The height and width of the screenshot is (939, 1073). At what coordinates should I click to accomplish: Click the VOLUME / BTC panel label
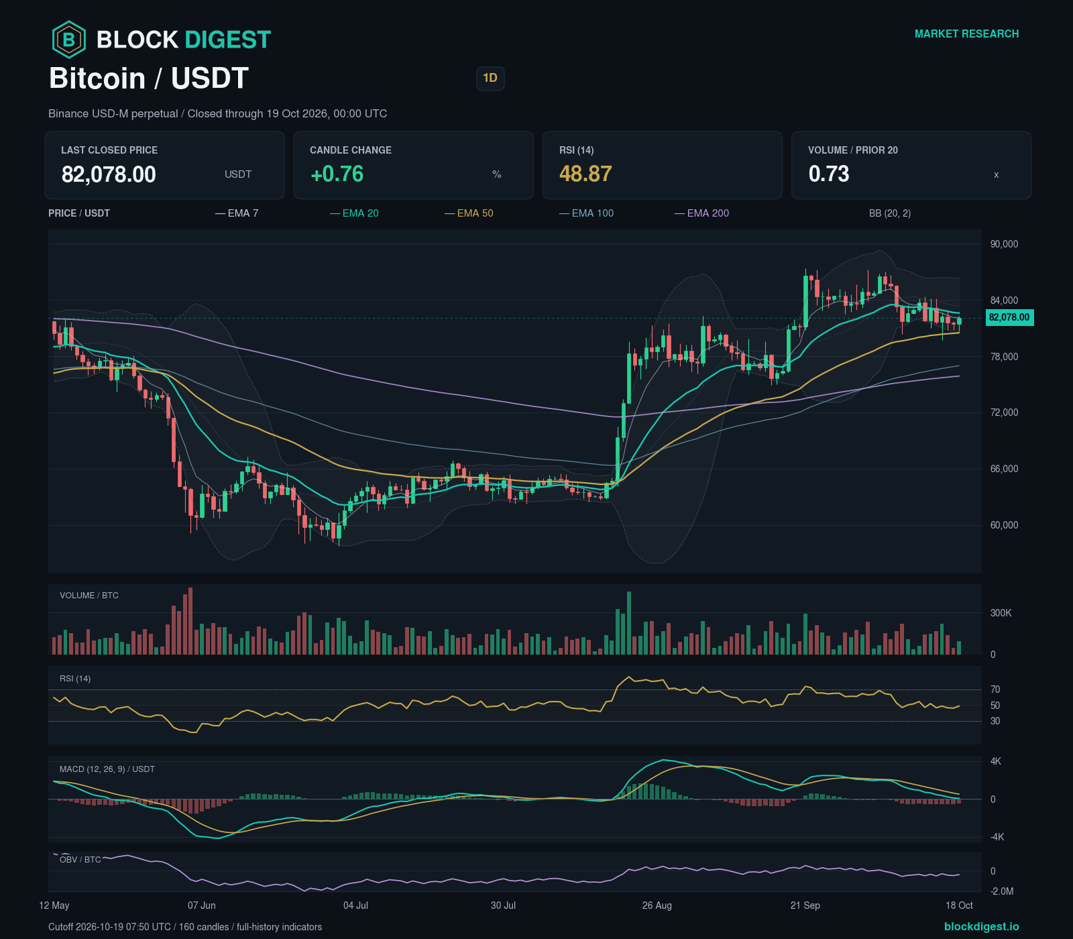click(89, 596)
